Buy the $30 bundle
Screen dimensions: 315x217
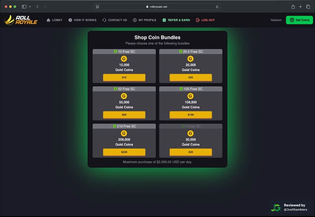click(x=191, y=152)
